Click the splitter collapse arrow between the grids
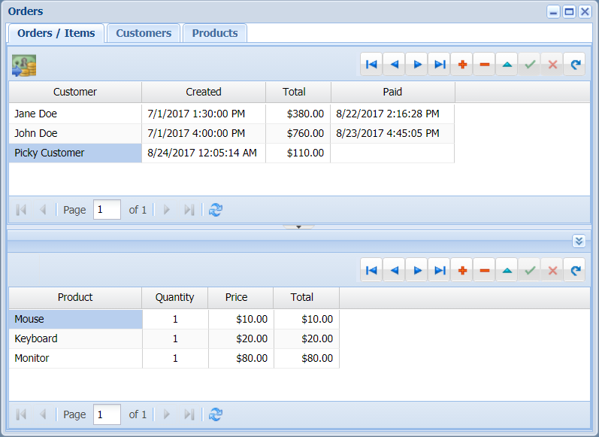The image size is (599, 437). pos(298,226)
